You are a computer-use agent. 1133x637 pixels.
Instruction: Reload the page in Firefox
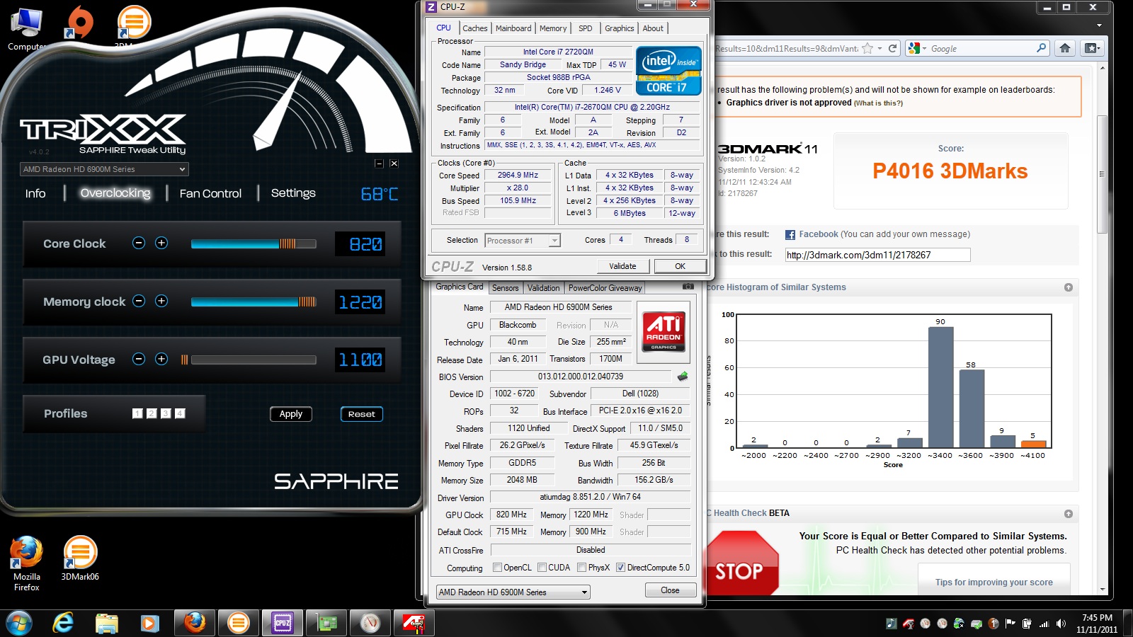point(893,48)
